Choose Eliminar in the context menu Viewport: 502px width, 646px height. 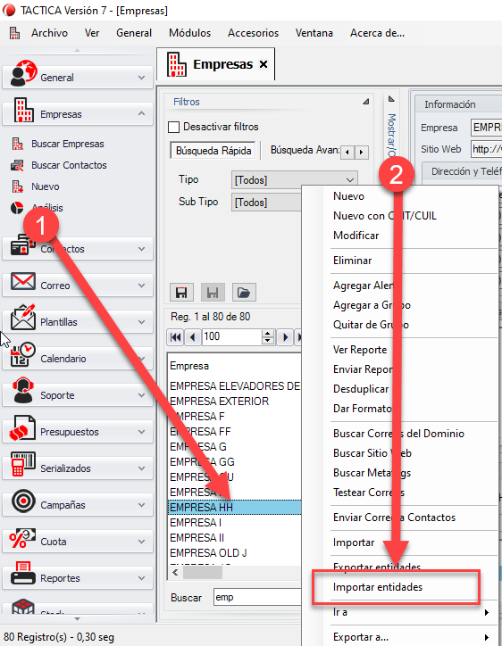coord(352,261)
